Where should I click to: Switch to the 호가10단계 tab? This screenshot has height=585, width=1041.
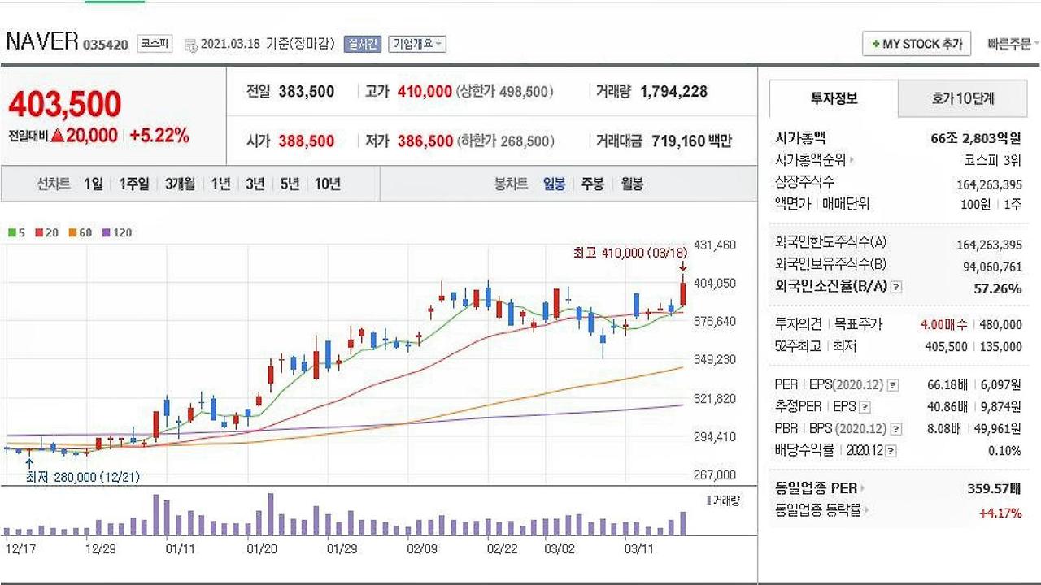pos(963,99)
